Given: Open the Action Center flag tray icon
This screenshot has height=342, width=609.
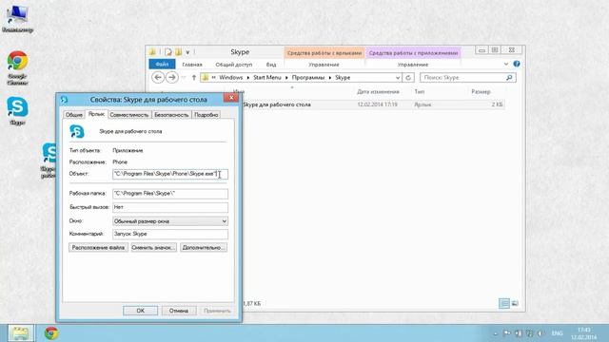Looking at the screenshot, I should pyautogui.click(x=507, y=333).
